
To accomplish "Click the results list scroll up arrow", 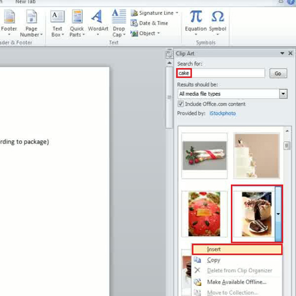I will (x=287, y=131).
